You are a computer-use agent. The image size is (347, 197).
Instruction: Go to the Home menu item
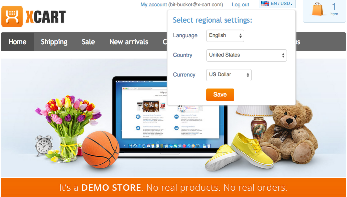click(17, 42)
